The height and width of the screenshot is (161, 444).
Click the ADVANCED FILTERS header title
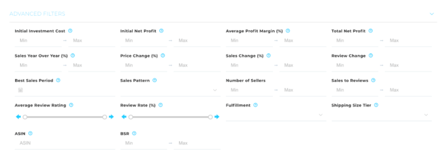click(x=37, y=14)
